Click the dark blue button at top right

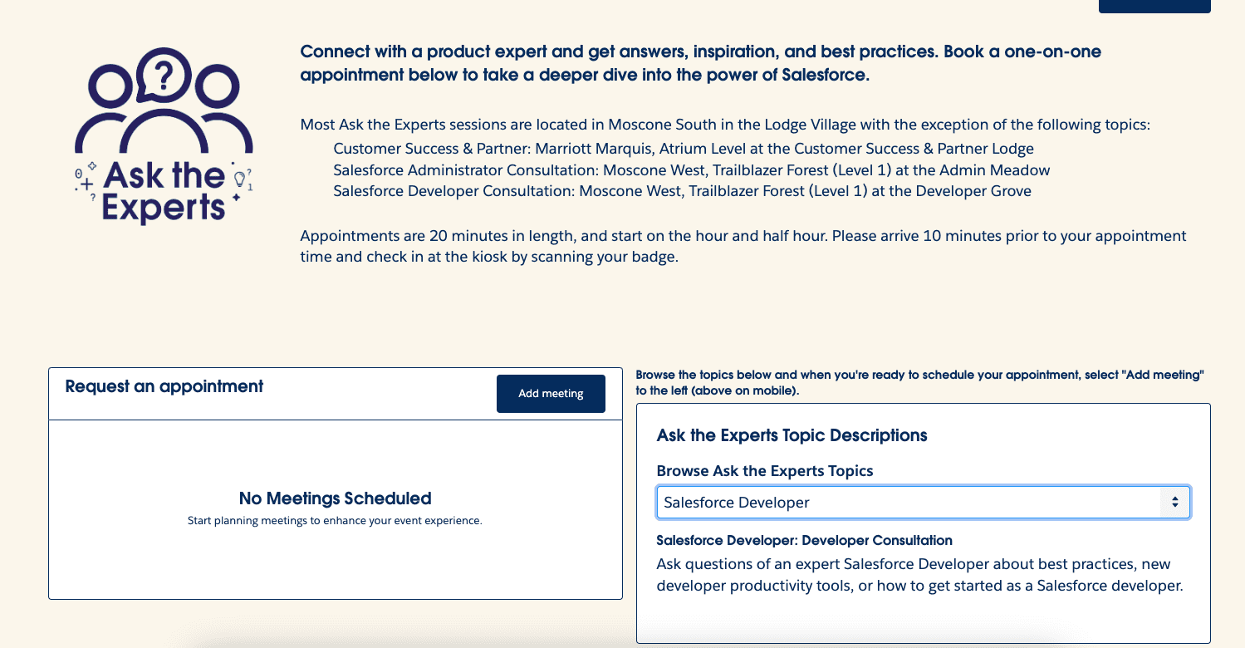[x=1154, y=6]
